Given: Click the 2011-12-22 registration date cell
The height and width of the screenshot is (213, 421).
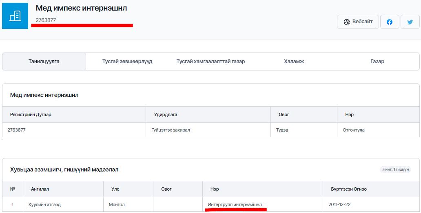Looking at the screenshot, I should (x=340, y=204).
